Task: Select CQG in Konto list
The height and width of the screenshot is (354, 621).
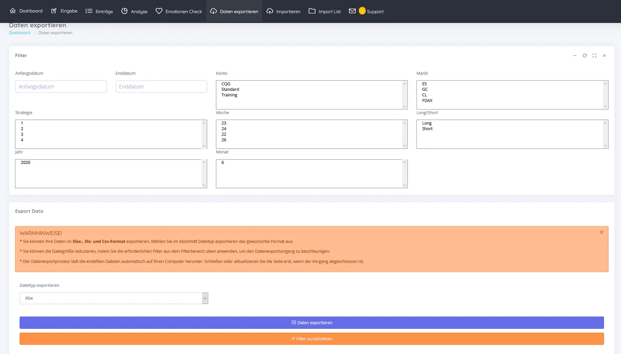Action: 226,84
